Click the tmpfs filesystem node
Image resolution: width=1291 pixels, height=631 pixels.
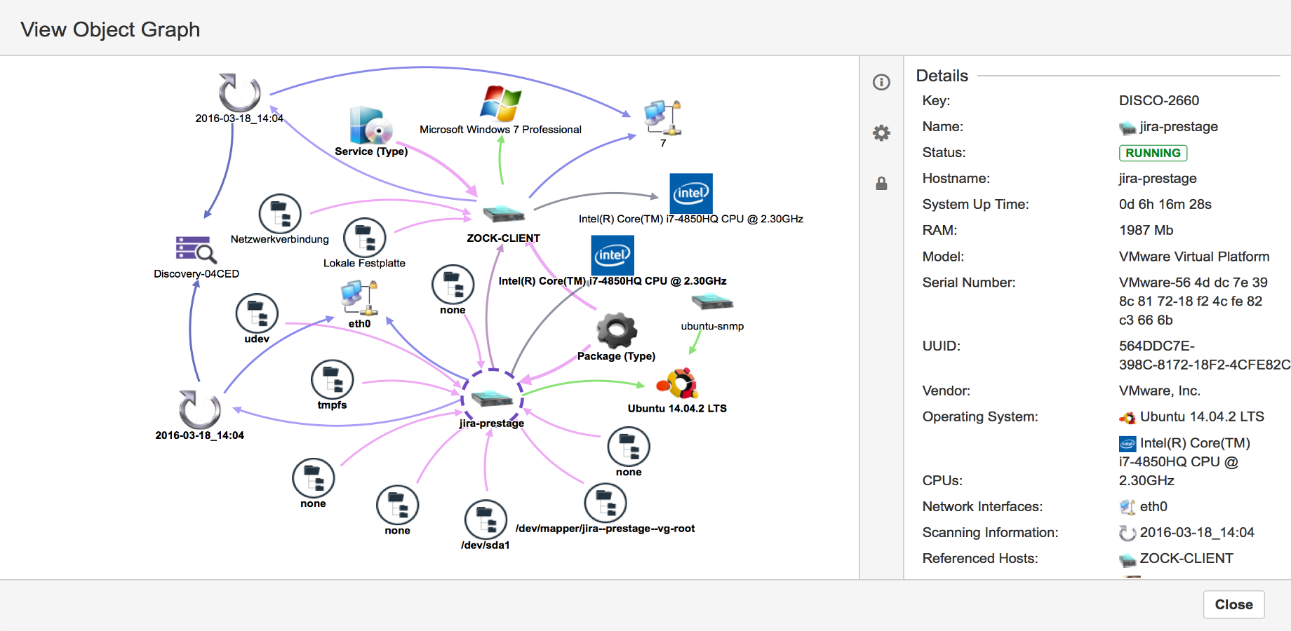[332, 379]
